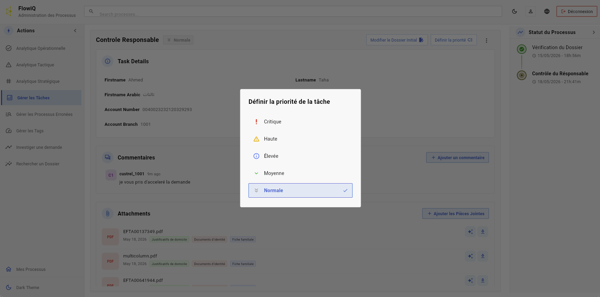
Task: Click AI sparkle icon for multicolumn.pdf
Action: 470,256
